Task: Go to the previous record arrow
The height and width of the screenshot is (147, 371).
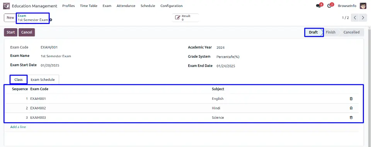Action: [355, 18]
